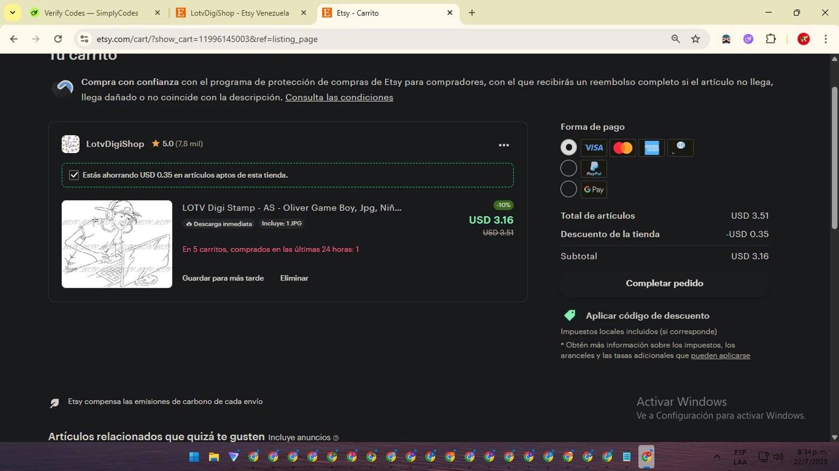Open the zoom magnifier icon in address bar
The image size is (839, 471).
676,39
